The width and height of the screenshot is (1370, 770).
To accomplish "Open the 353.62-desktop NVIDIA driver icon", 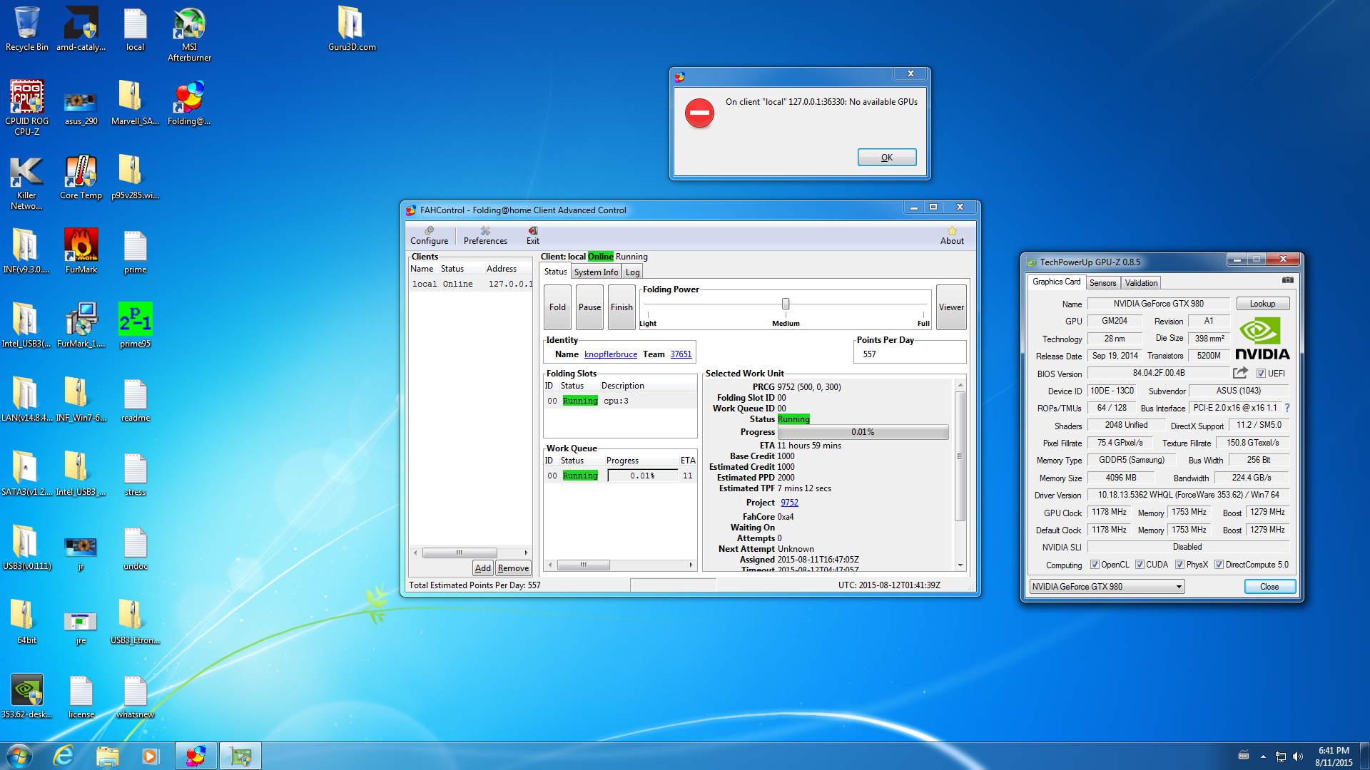I will (x=27, y=697).
